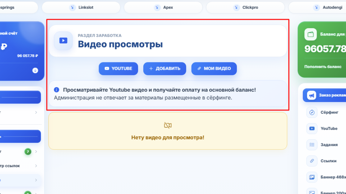Viewport: 346px width, 194px height.
Task: Click the green badge showing 7
Action: coord(28,151)
